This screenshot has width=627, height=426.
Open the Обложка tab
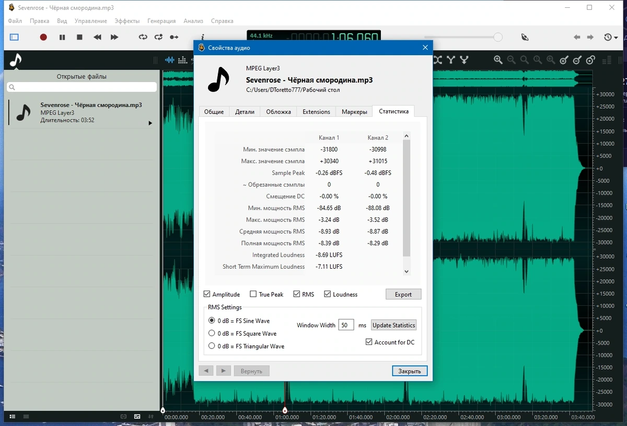coord(278,111)
